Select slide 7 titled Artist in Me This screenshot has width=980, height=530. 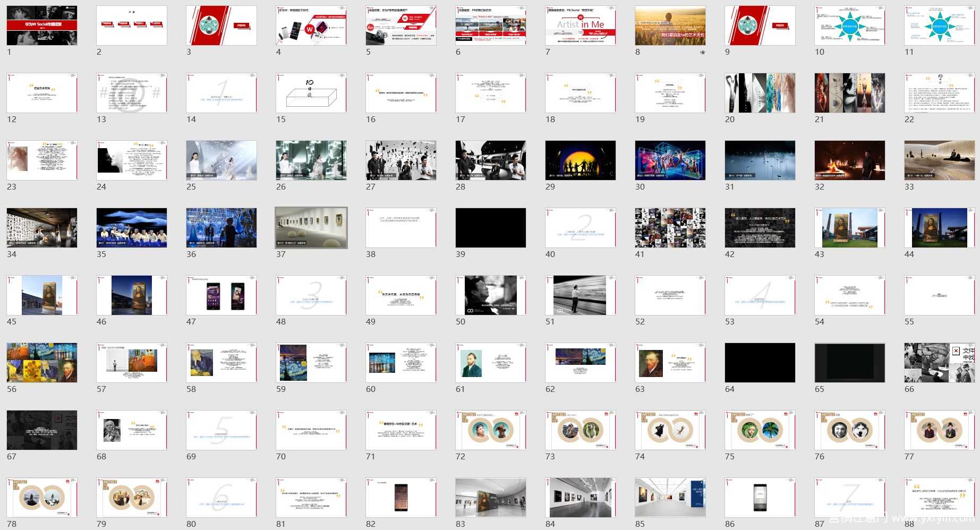click(581, 25)
